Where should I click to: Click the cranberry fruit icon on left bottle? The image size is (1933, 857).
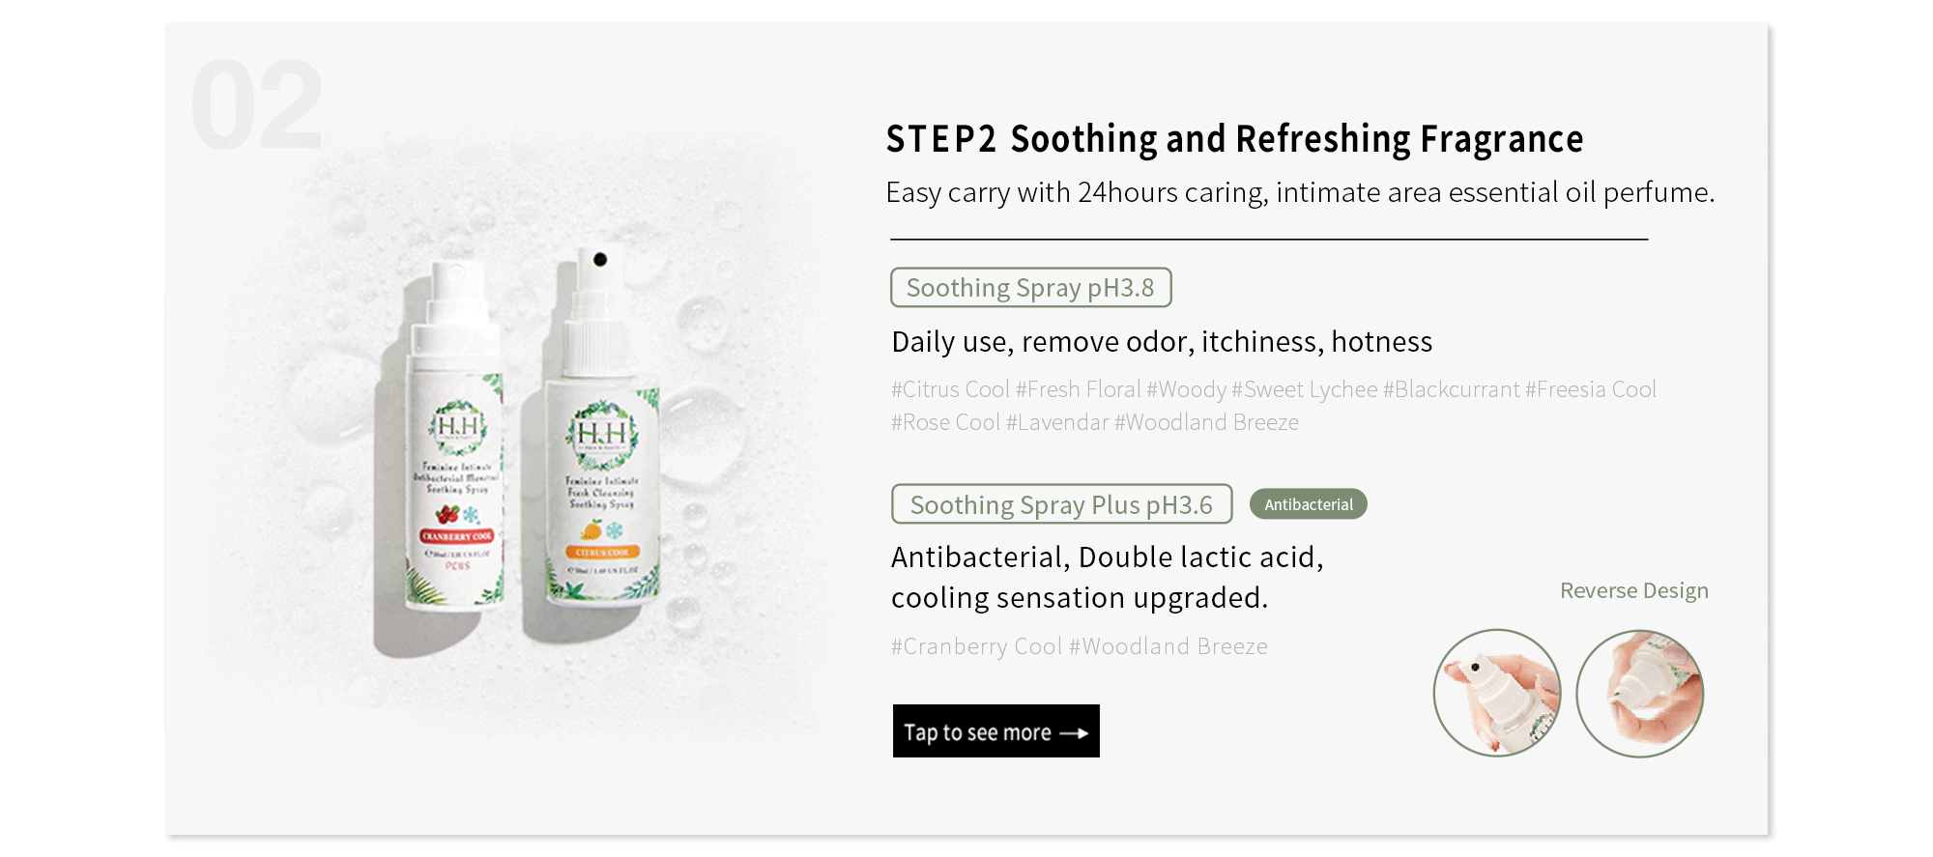coord(447,514)
